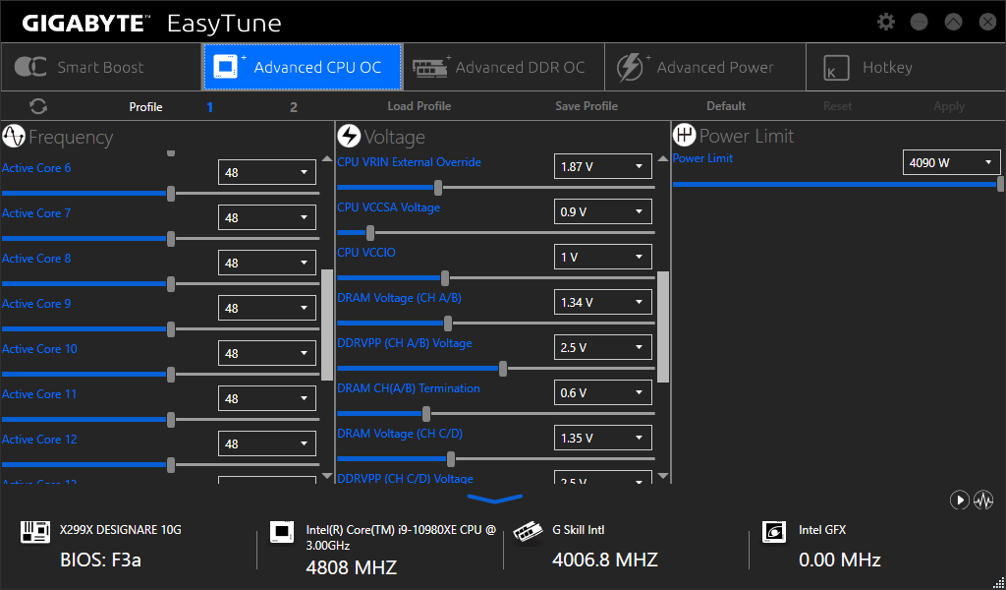Collapse the info panel with blue chevron
The image size is (1006, 590).
495,499
